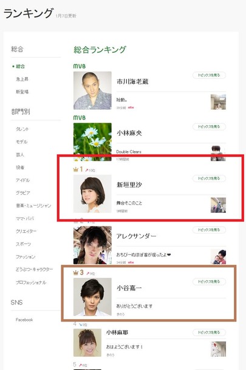
Task: Click トピックスを見る button for 市川海老蔵
Action: [209, 75]
